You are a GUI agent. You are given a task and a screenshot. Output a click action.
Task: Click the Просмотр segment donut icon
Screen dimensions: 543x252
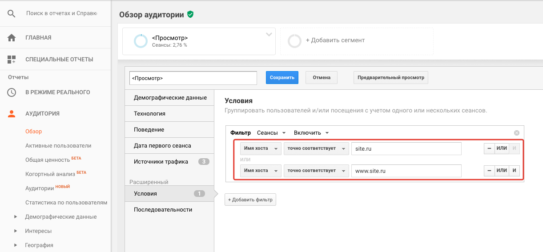(141, 41)
